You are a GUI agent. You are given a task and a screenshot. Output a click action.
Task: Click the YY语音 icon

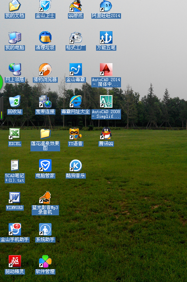(x=76, y=134)
